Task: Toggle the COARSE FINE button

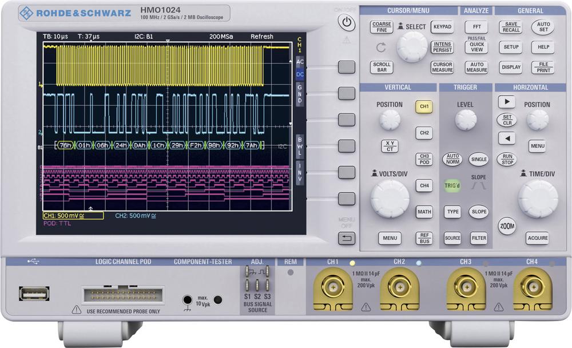Action: (382, 27)
